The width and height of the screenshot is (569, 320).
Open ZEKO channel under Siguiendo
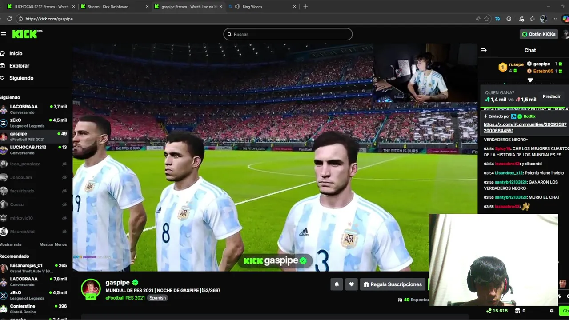pos(34,123)
